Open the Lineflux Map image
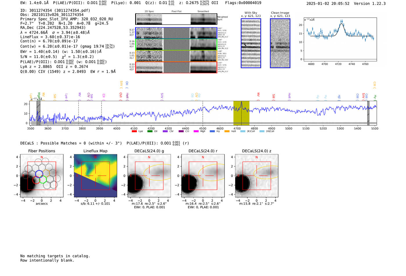406x276 pixels. point(95,176)
